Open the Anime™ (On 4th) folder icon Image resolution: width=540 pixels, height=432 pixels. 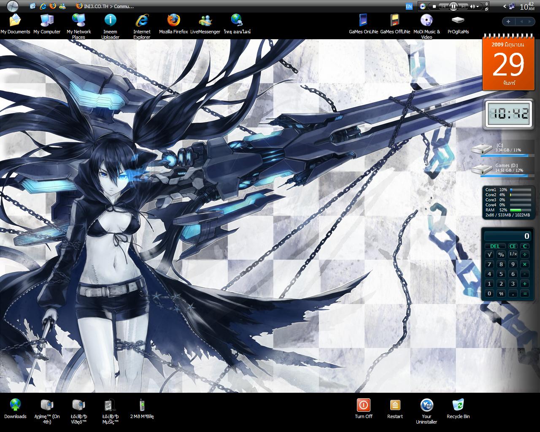pyautogui.click(x=47, y=411)
